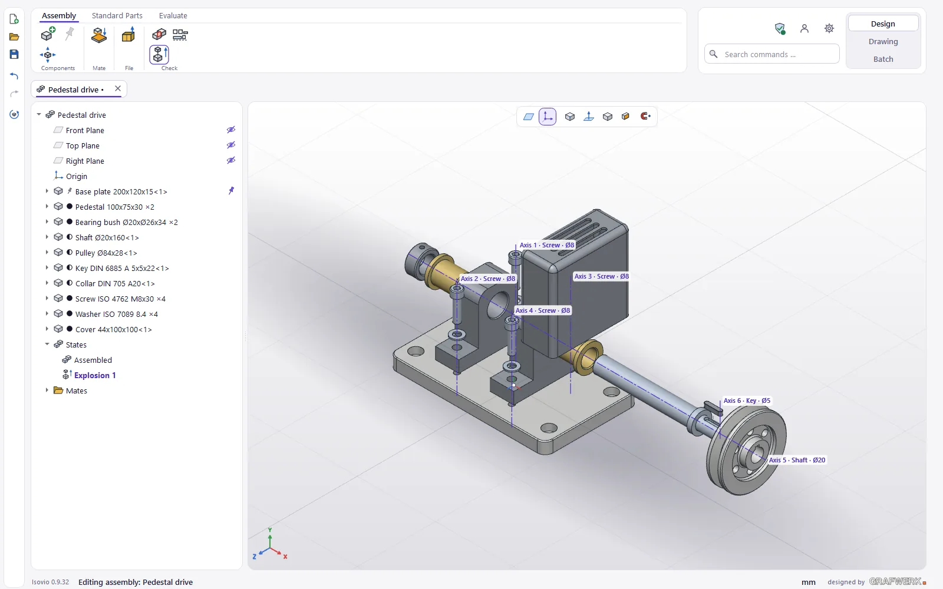The width and height of the screenshot is (943, 589).
Task: Show the Right Plane via its eye icon
Action: [231, 160]
